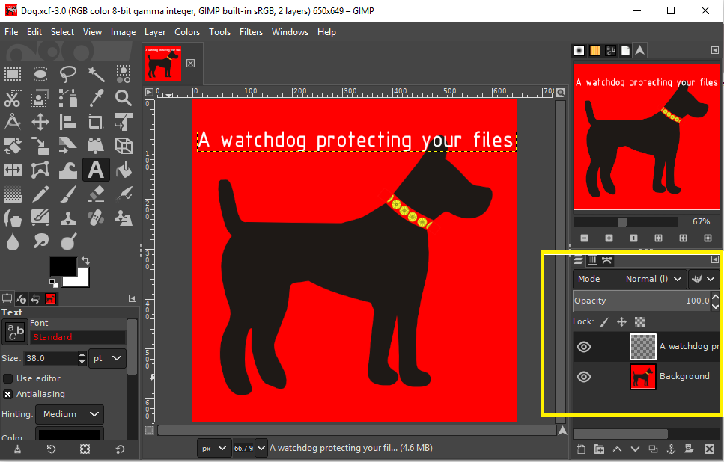Delete the selected layer

point(709,449)
